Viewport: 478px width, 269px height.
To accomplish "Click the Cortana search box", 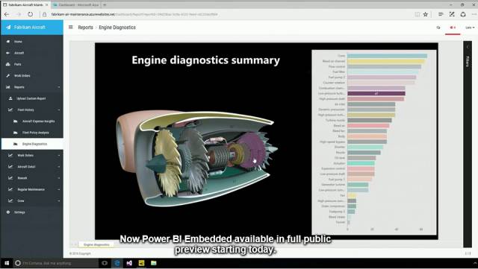I will pos(56,263).
